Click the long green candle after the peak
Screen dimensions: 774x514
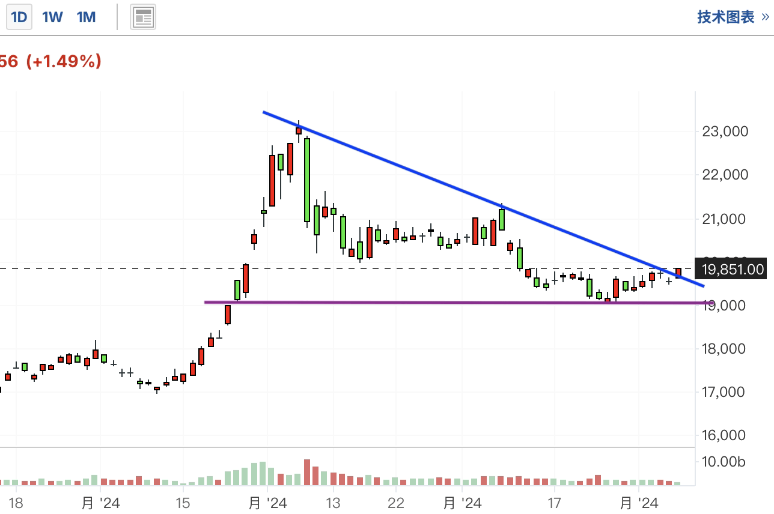307,180
